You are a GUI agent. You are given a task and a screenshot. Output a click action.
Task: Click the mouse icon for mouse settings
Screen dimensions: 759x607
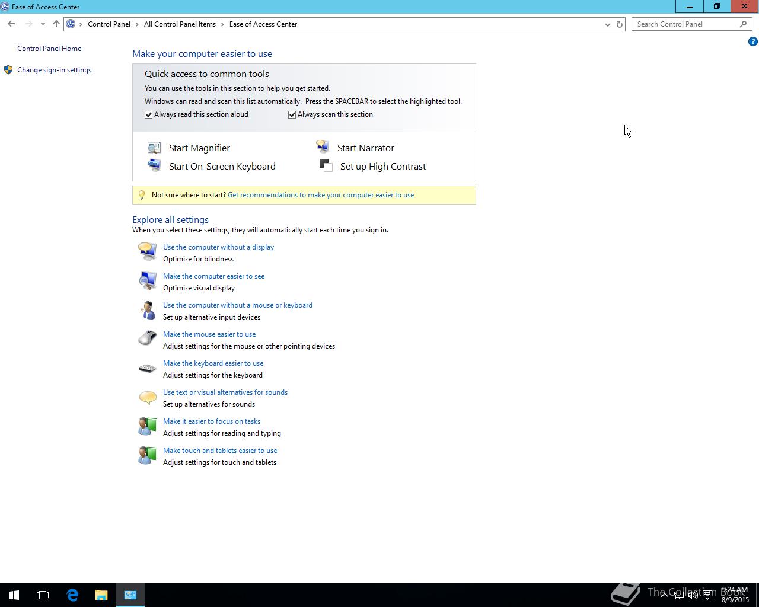(x=147, y=338)
